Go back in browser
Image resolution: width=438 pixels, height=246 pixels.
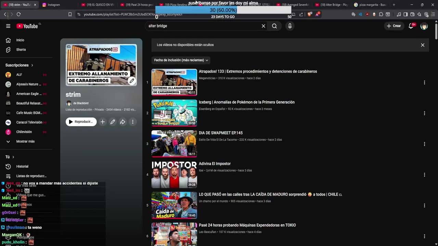pos(5,14)
